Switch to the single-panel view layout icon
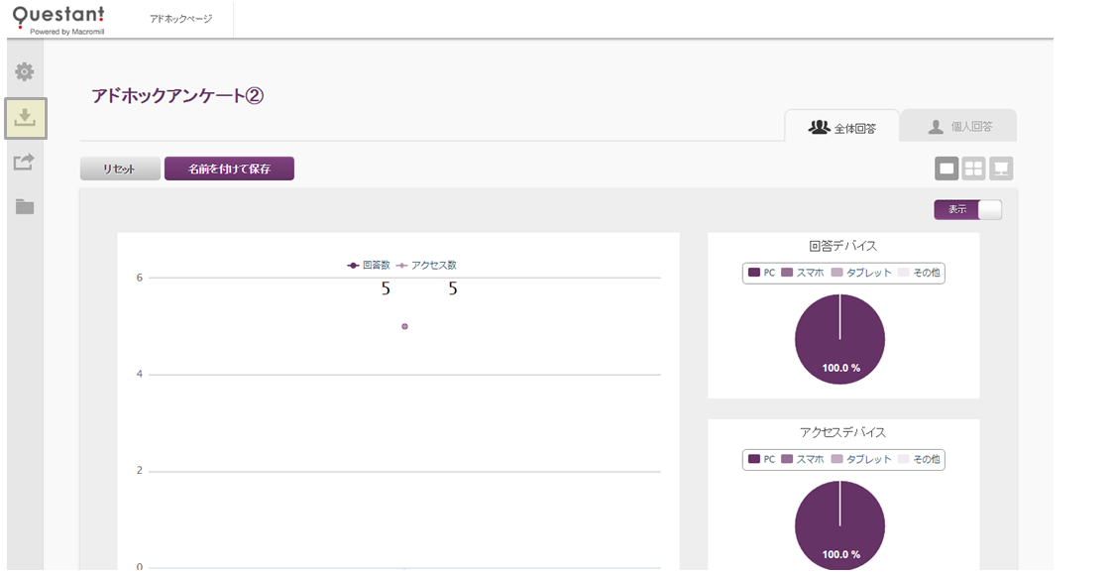Viewport: 1114px width, 572px height. pyautogui.click(x=947, y=169)
